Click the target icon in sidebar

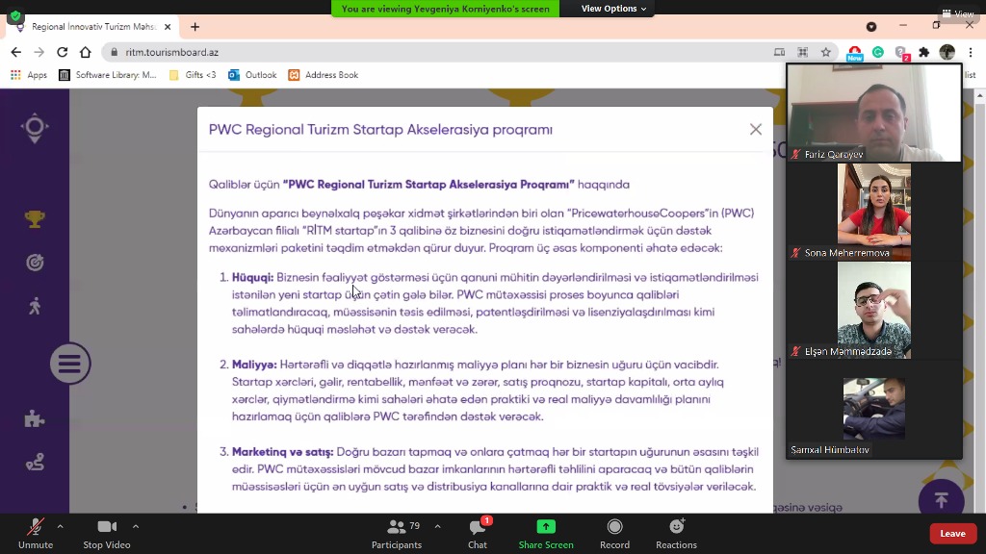click(35, 262)
